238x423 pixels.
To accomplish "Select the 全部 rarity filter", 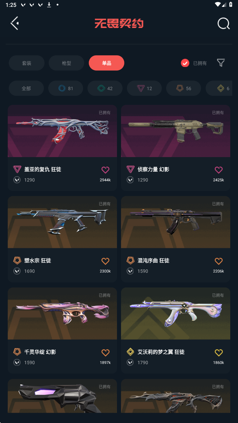I will (26, 88).
